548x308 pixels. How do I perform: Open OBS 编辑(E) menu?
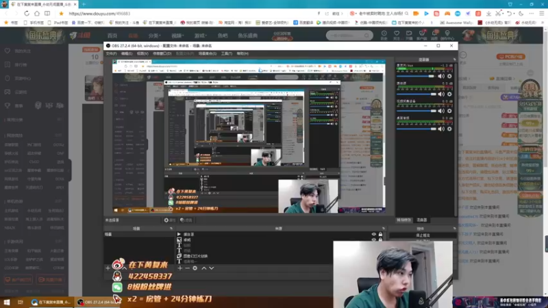[127, 53]
